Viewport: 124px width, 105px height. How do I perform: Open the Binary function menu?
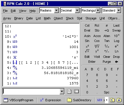pyautogui.click(x=19, y=18)
